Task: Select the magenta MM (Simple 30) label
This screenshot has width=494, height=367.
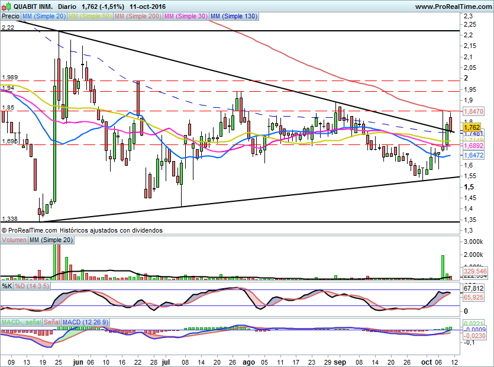Action: tap(185, 17)
